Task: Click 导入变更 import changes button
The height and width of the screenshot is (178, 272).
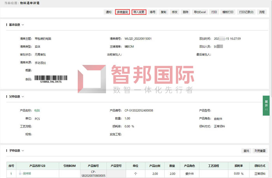Action: coord(139,12)
